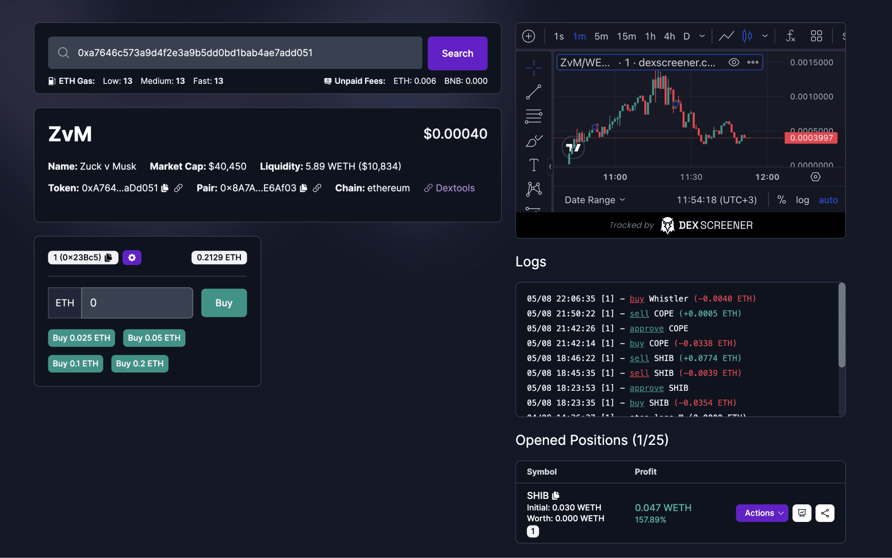Copy the SHIB position symbol
Image resolution: width=892 pixels, height=558 pixels.
556,495
